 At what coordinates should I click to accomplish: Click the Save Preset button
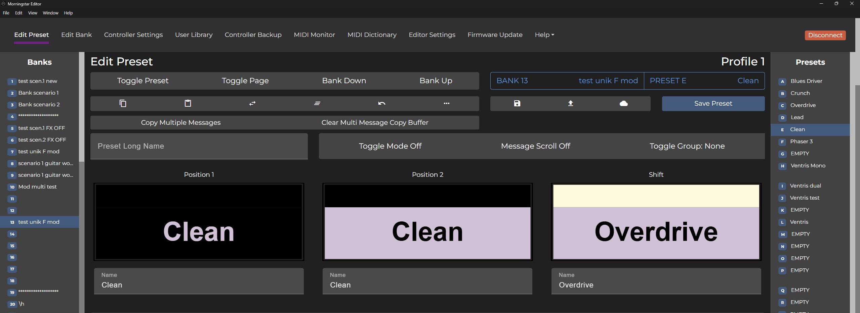(x=713, y=104)
